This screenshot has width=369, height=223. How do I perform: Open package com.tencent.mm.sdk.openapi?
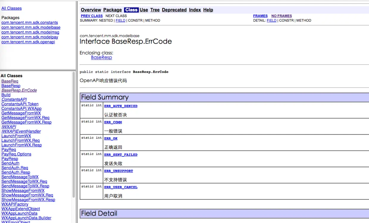tap(28, 42)
